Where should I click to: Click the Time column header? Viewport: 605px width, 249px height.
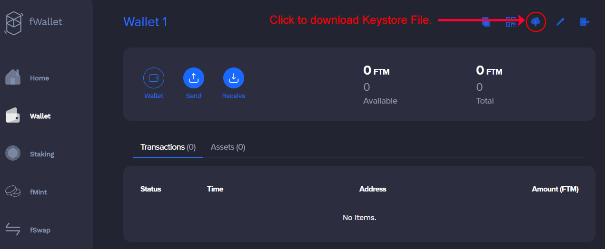(215, 189)
